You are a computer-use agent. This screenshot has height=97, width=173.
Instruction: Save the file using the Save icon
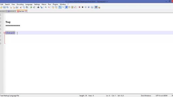(x=4, y=7)
